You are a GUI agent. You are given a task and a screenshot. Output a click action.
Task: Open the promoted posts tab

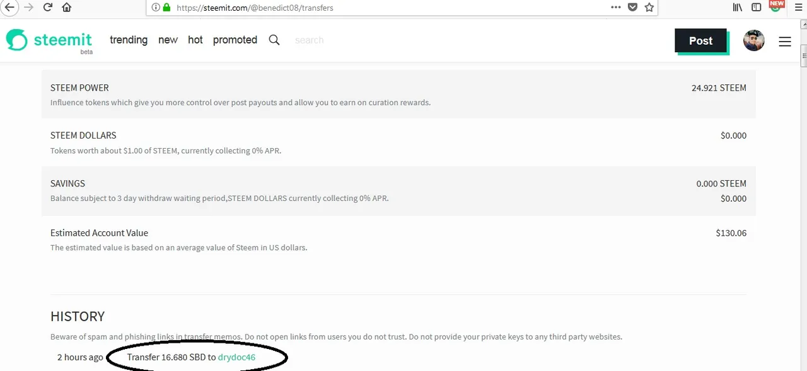click(x=235, y=40)
